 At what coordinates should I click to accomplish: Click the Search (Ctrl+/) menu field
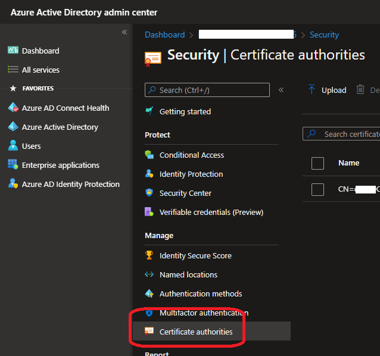[x=207, y=90]
